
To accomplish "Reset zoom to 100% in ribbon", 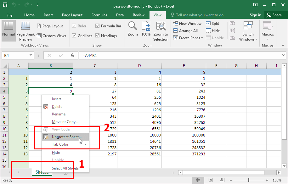I will coord(146,29).
